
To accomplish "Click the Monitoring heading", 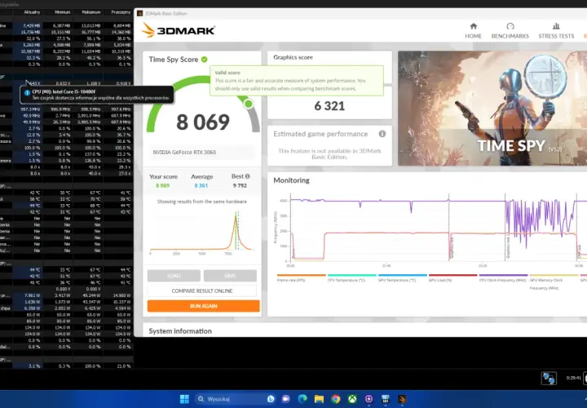I will pyautogui.click(x=291, y=180).
